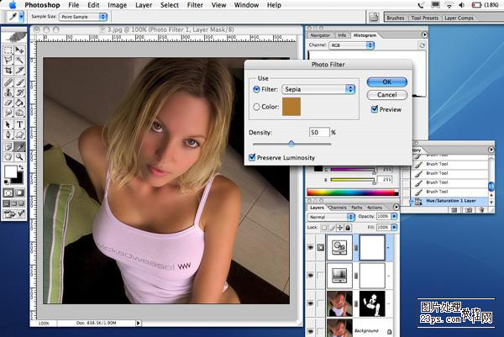Select the Polygonal Lasso tool
504x337 pixels.
click(x=8, y=61)
